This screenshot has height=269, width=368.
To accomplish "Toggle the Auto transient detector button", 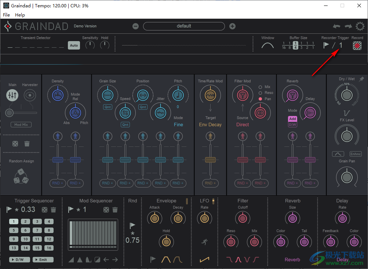I will coord(74,45).
